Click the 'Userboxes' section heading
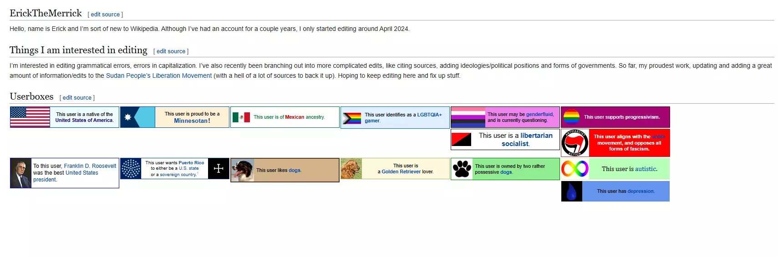Image resolution: width=778 pixels, height=257 pixels. coord(31,96)
